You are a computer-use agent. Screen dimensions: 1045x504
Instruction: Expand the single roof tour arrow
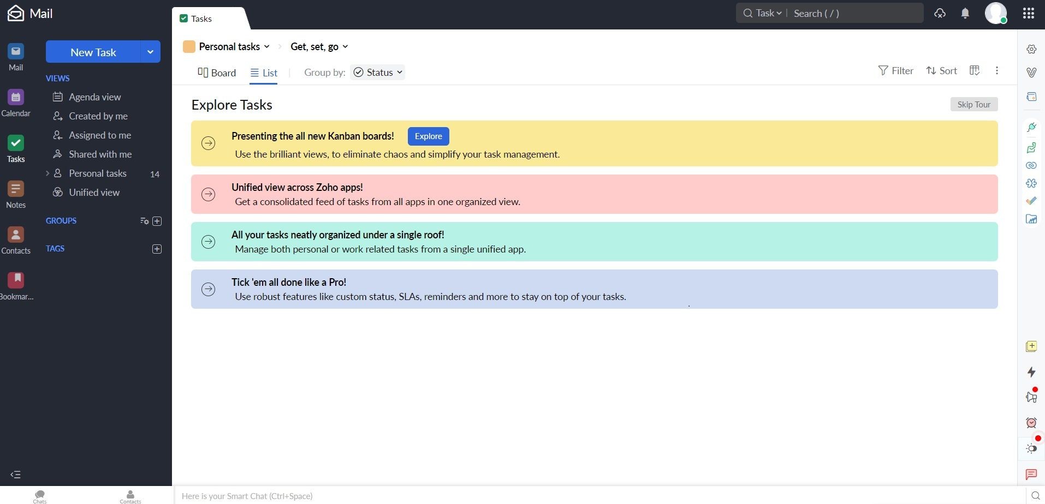[x=208, y=242]
